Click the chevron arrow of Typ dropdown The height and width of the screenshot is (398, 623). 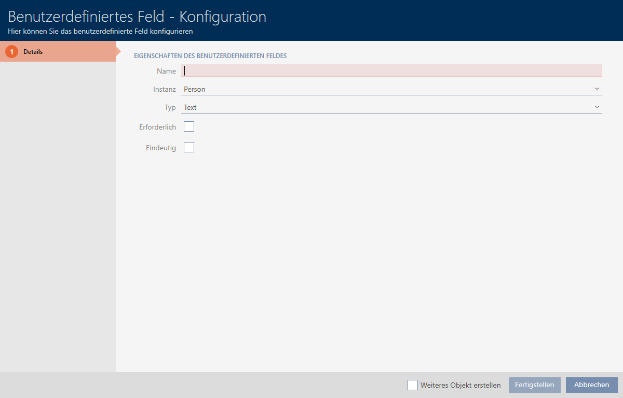pos(597,107)
